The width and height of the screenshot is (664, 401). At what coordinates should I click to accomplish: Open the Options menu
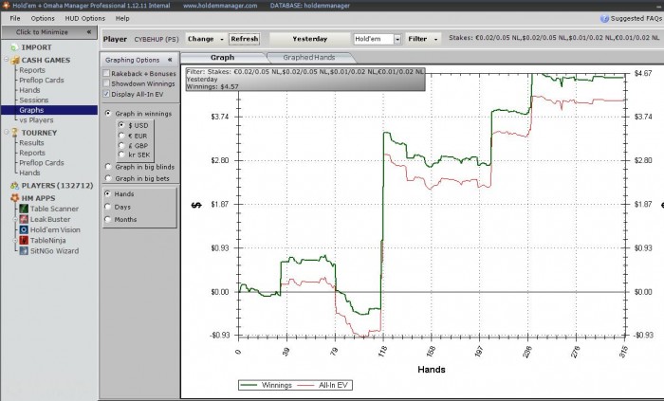pos(43,18)
